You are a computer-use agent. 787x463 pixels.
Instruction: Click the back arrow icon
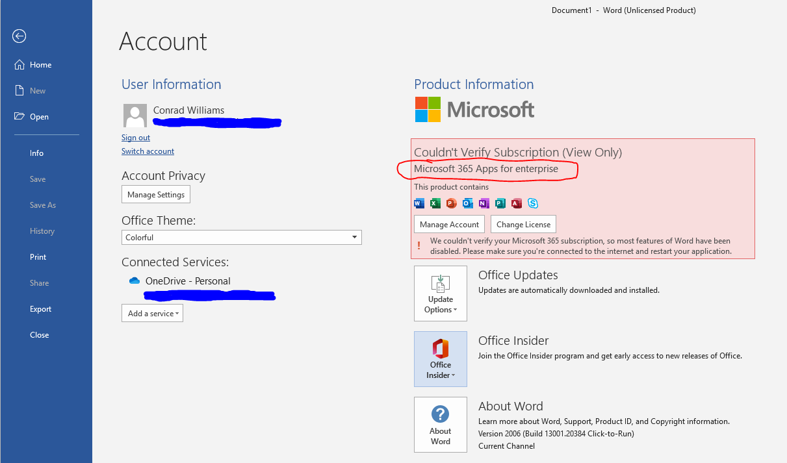pos(19,36)
